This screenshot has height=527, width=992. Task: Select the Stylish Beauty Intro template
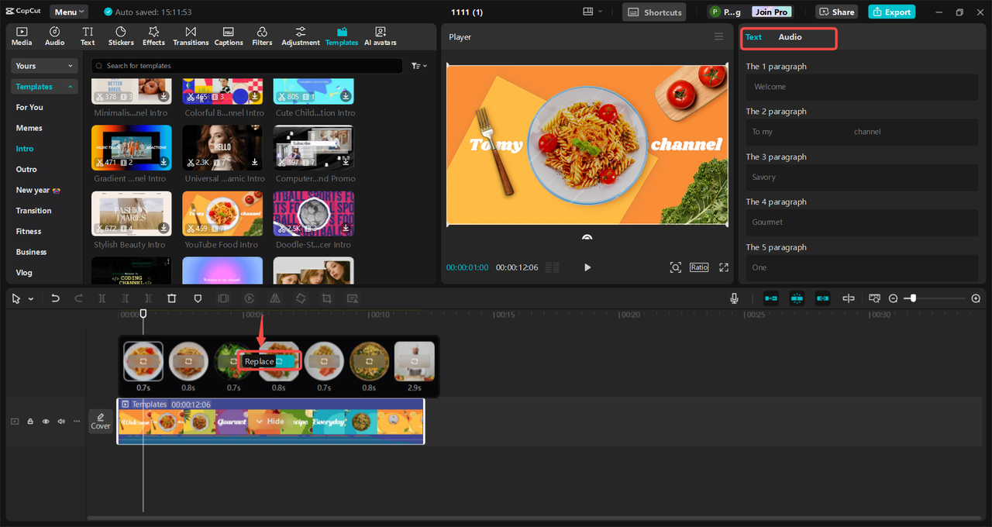(132, 213)
